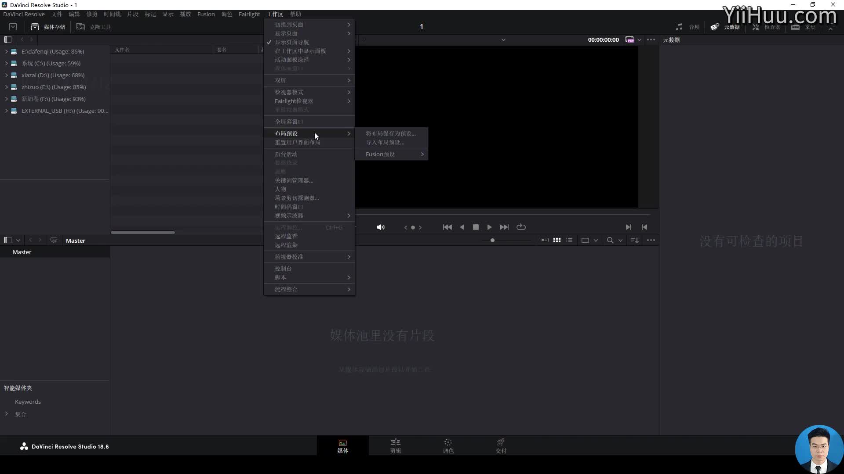This screenshot has width=844, height=474.
Task: Toggle the Inspector panel button
Action: point(766,27)
